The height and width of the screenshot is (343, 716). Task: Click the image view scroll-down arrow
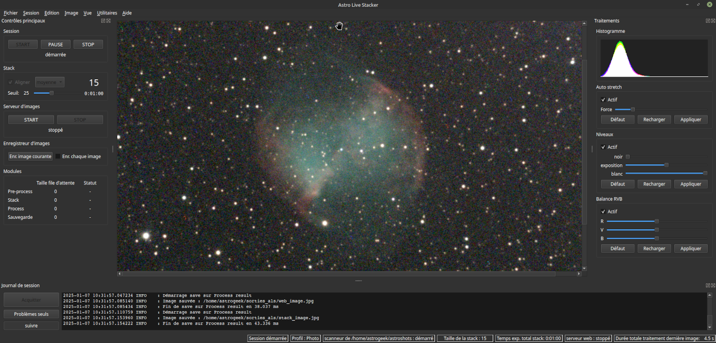point(584,268)
